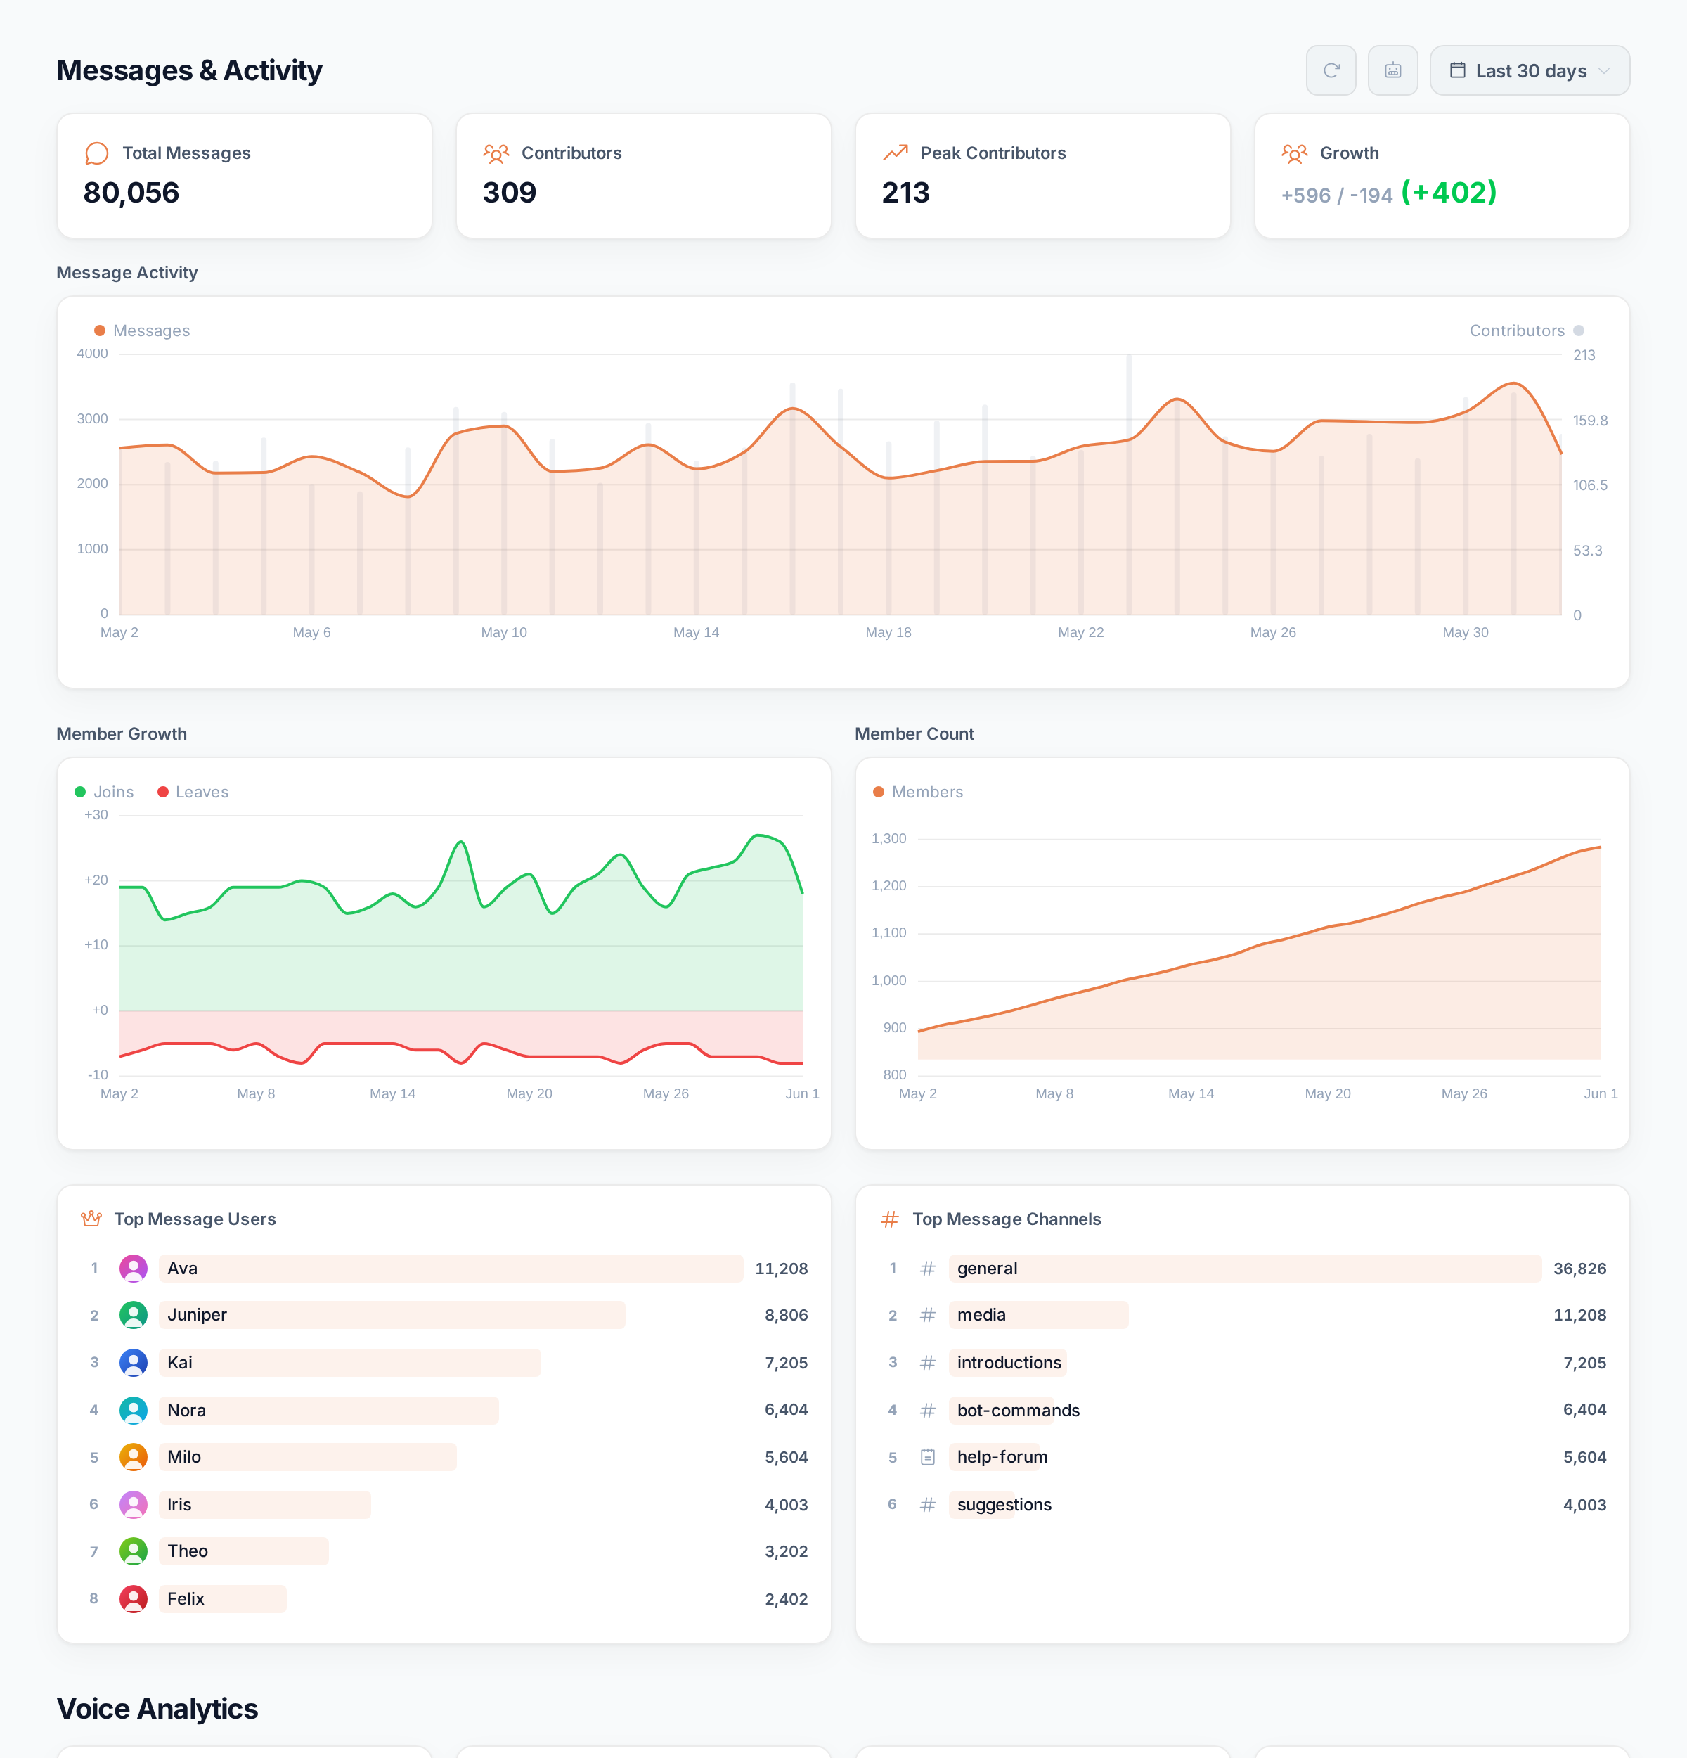
Task: Click the 213 peak contributors value
Action: click(905, 193)
